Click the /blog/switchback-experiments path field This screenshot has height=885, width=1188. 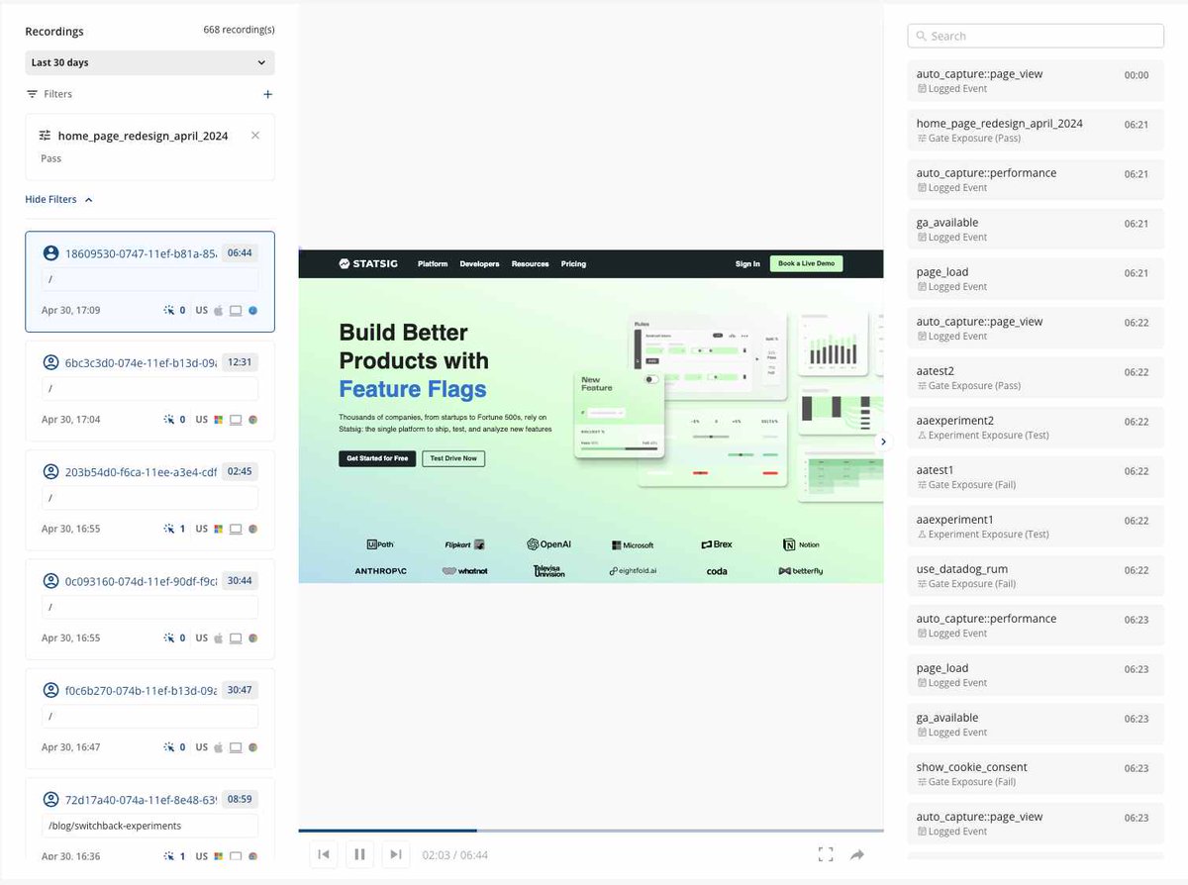click(149, 826)
